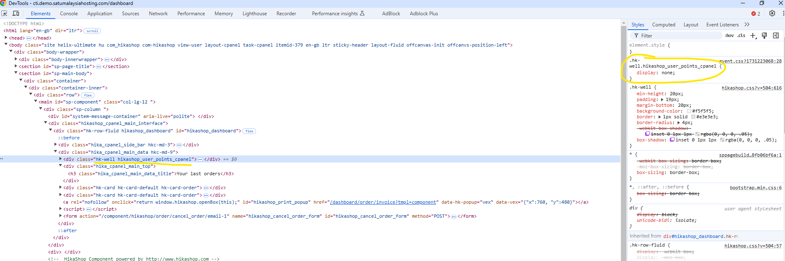Toggle the .cls element classes pane

[742, 36]
